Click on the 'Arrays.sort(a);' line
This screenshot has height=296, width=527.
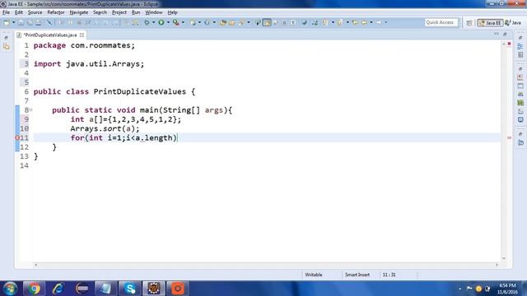[x=105, y=128]
